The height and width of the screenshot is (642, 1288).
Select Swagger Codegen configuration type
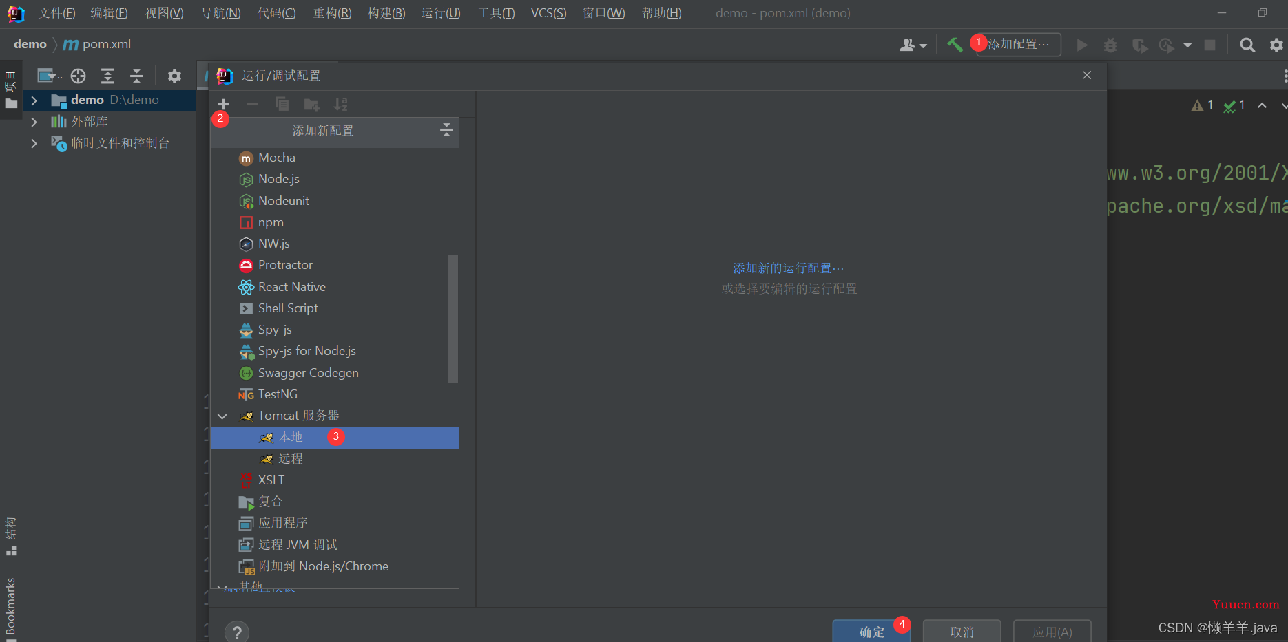(335, 373)
